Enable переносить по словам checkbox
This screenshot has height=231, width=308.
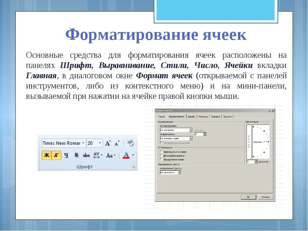point(161,152)
